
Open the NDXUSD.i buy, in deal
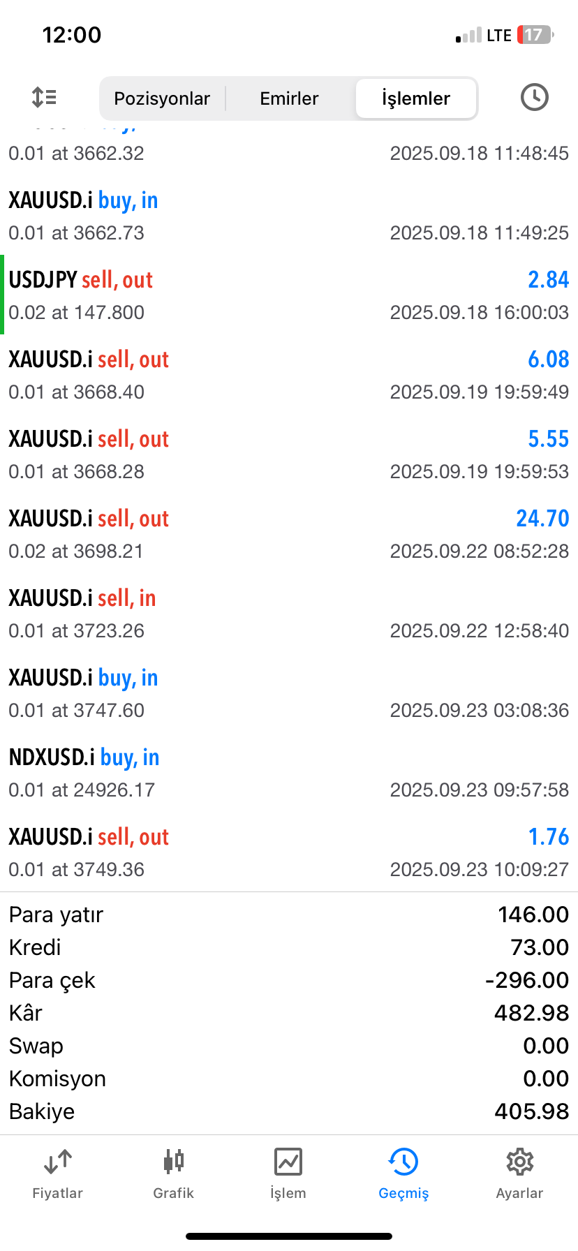point(289,773)
